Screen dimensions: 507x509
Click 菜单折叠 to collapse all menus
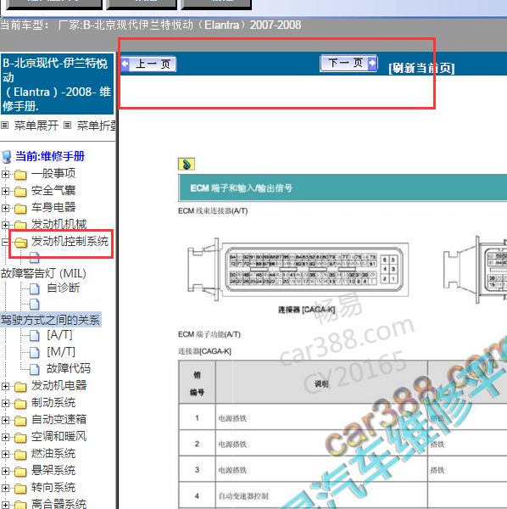(x=96, y=126)
